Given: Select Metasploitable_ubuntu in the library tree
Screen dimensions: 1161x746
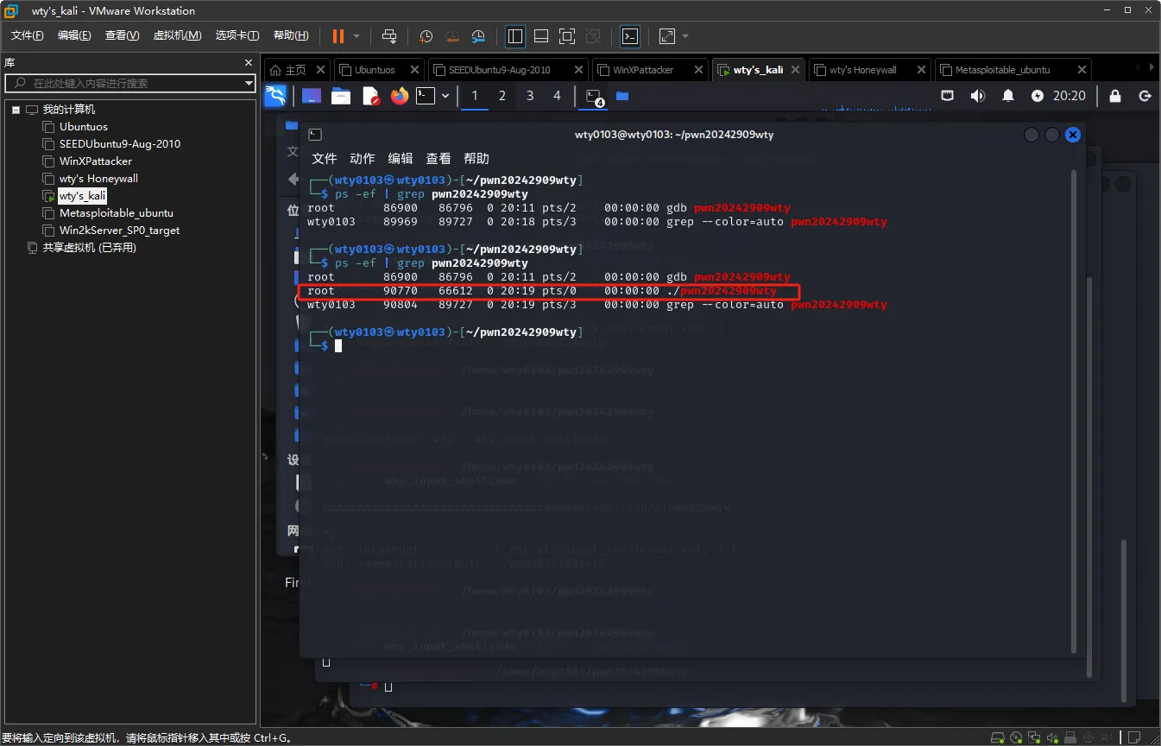Looking at the screenshot, I should click(116, 213).
